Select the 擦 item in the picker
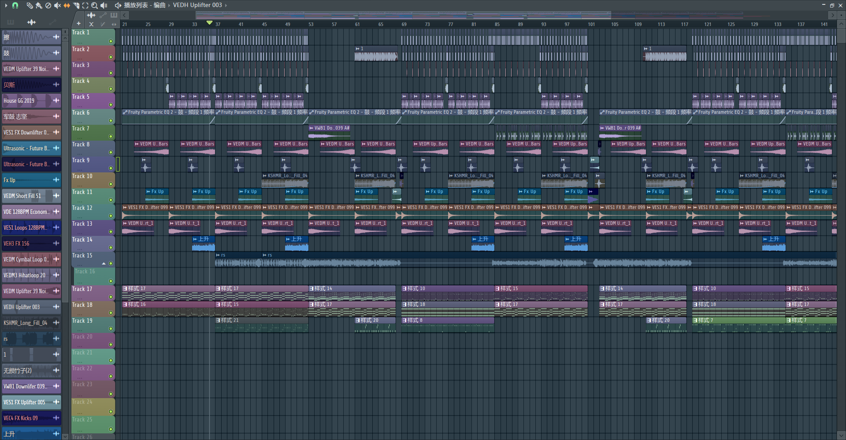Image resolution: width=846 pixels, height=440 pixels. (x=31, y=37)
